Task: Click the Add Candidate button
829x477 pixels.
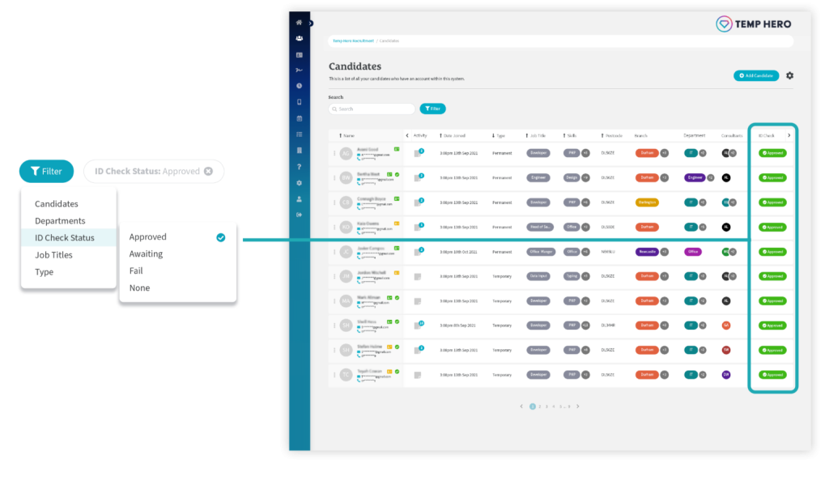Action: [x=756, y=75]
